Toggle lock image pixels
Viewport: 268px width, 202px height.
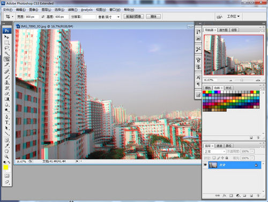coord(218,158)
